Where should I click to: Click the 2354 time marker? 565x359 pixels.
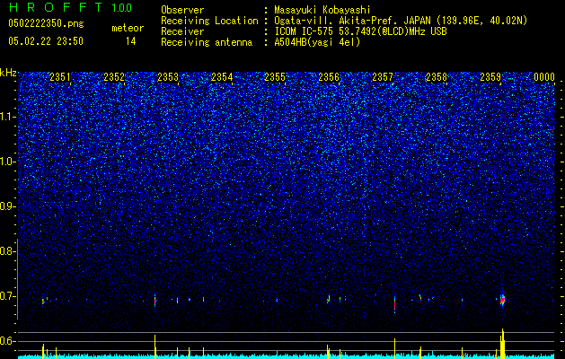pyautogui.click(x=222, y=77)
